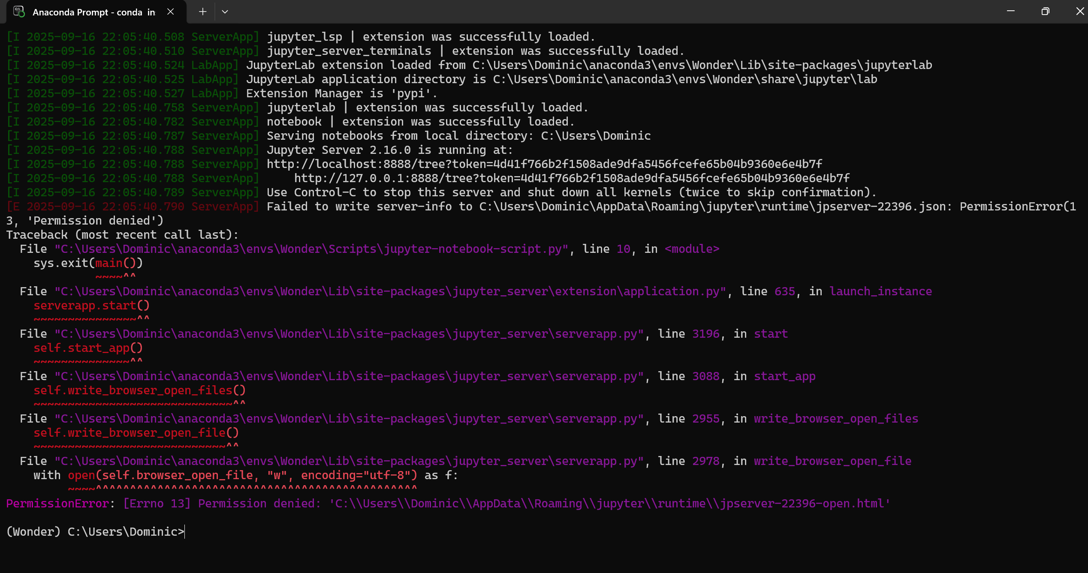Click the Anaconda Prompt tab icon
1088x573 pixels.
[19, 12]
